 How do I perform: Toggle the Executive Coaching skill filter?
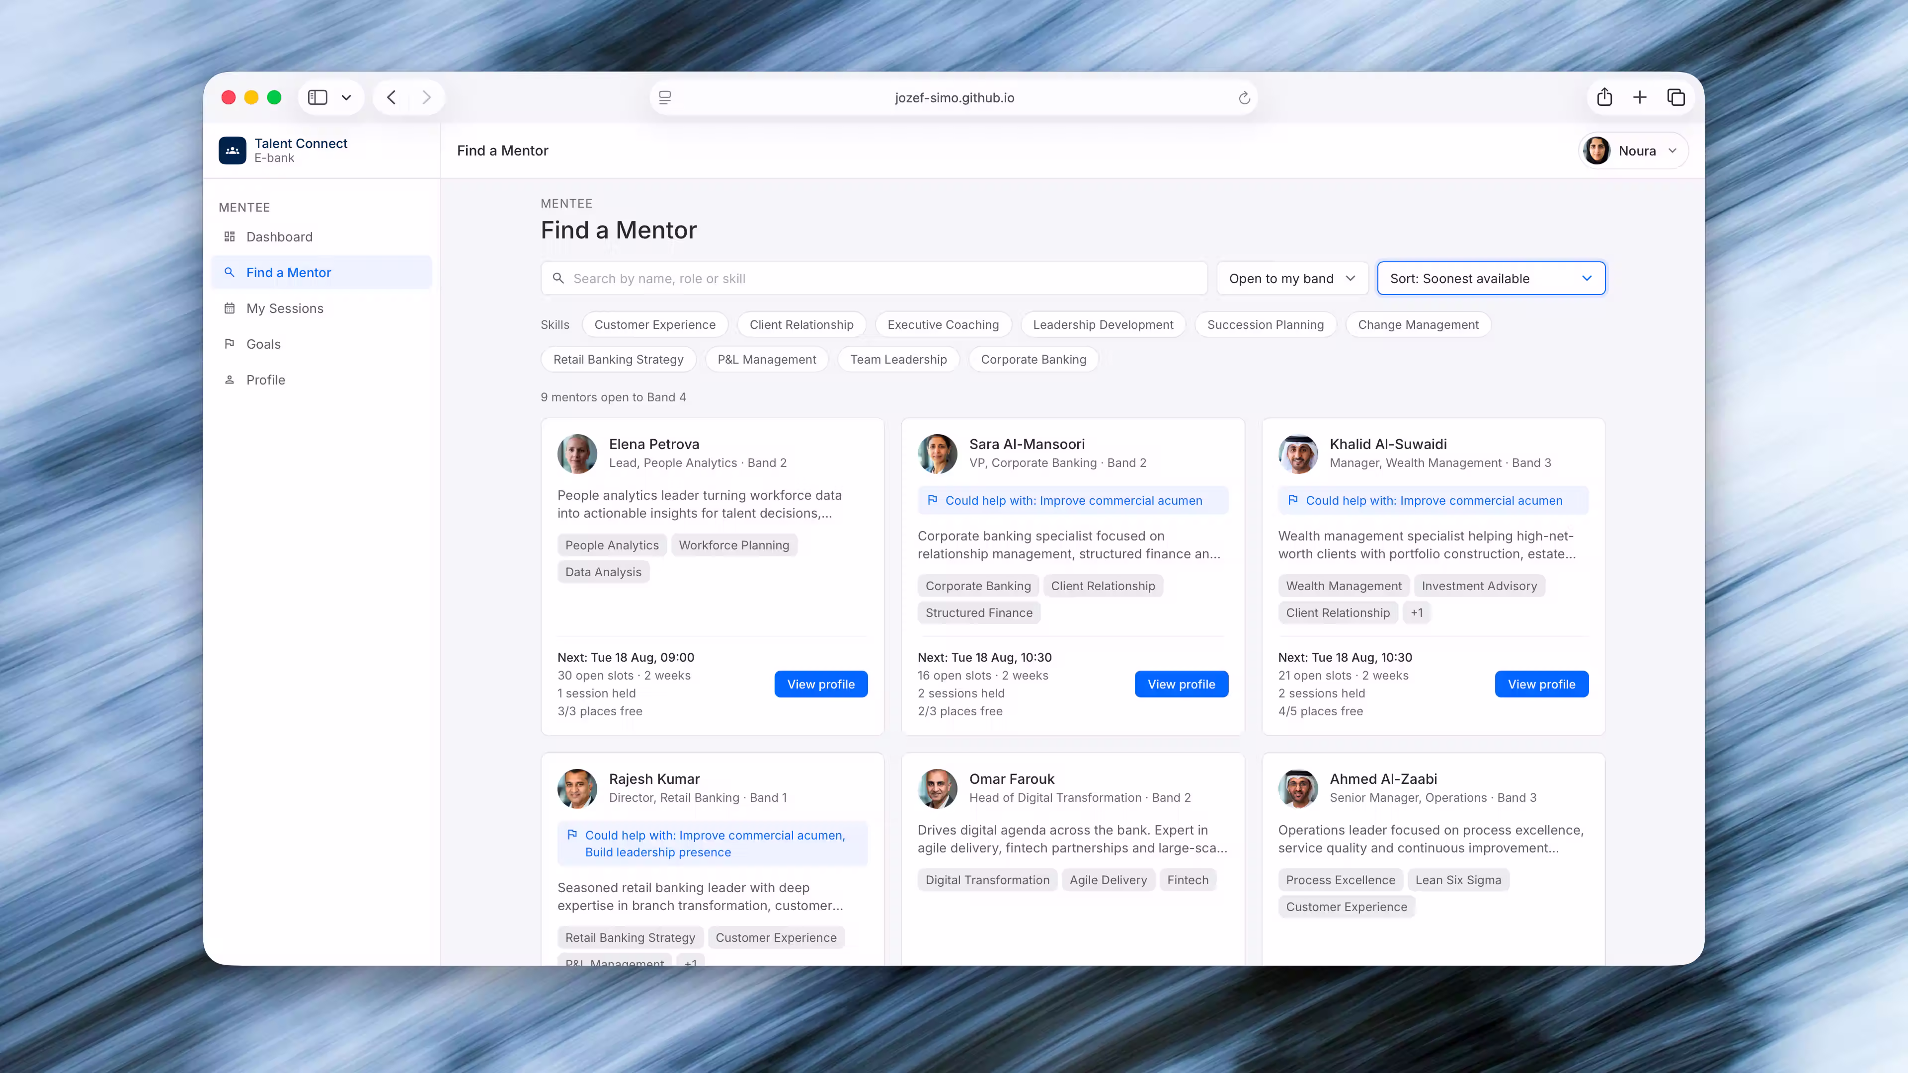(943, 324)
